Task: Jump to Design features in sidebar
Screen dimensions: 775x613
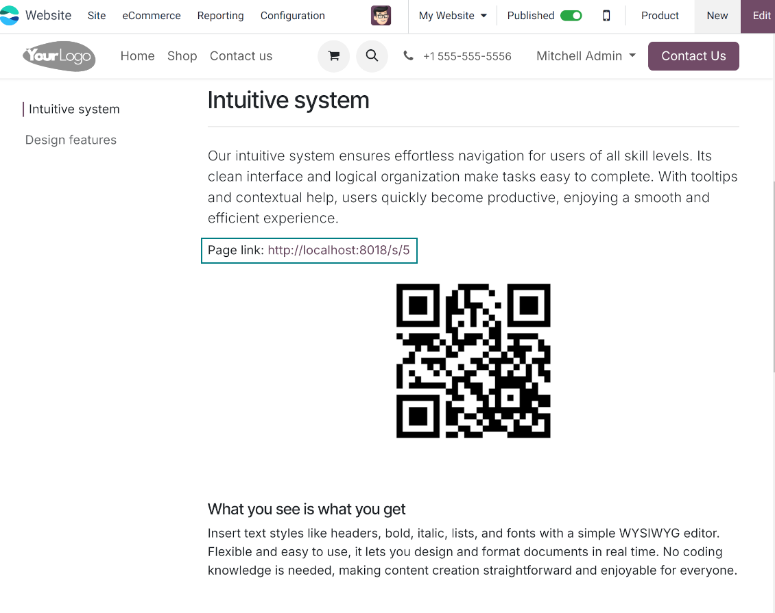Action: [x=71, y=140]
